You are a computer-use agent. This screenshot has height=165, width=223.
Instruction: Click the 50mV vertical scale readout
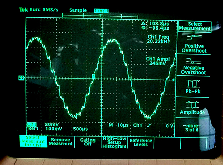[x=52, y=125]
